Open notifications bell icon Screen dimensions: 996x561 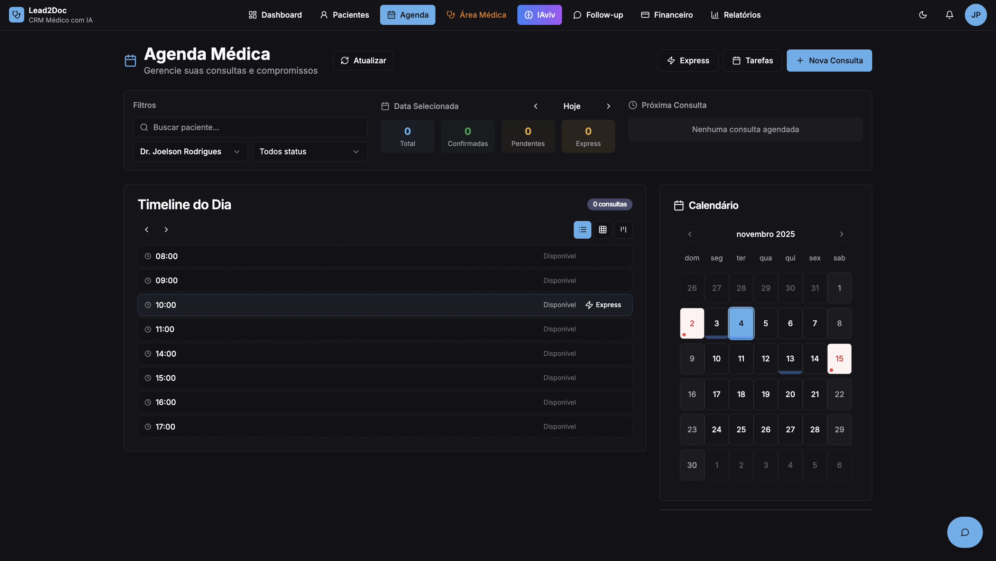(x=949, y=15)
